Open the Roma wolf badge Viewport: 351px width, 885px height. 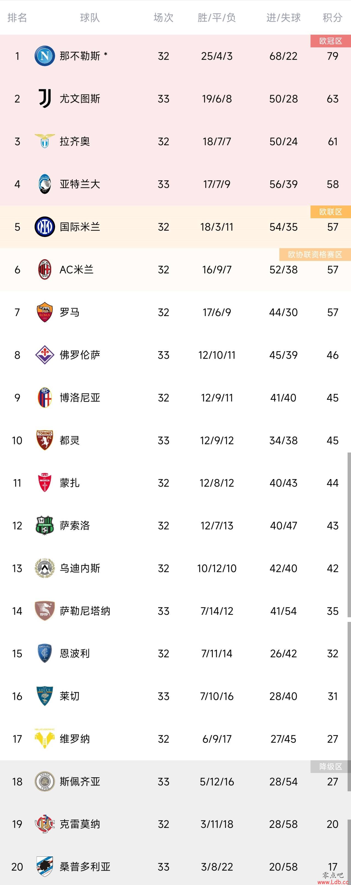45,312
